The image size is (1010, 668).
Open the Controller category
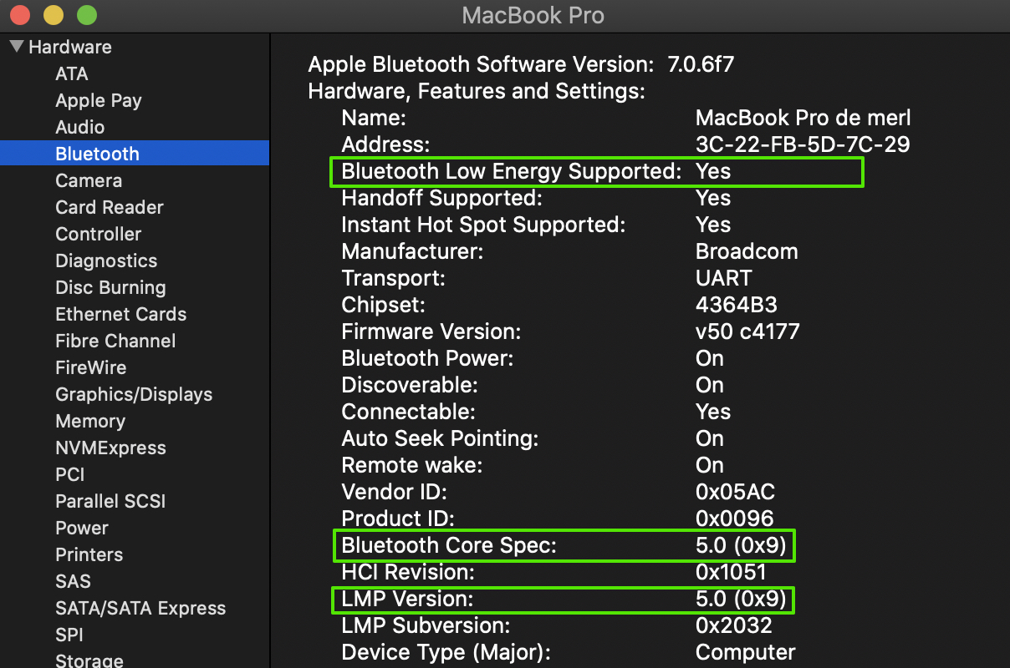(x=99, y=234)
